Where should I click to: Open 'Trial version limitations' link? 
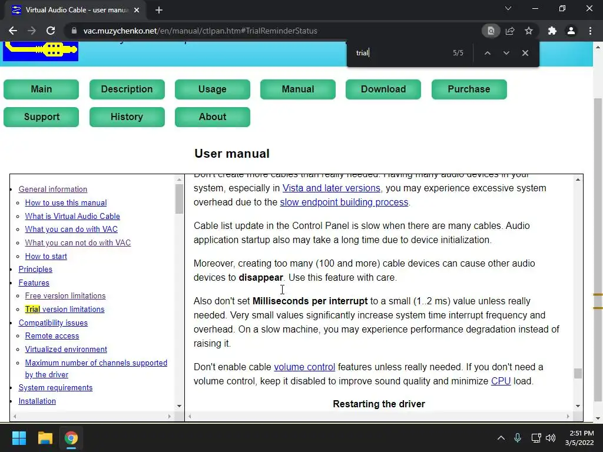point(65,310)
